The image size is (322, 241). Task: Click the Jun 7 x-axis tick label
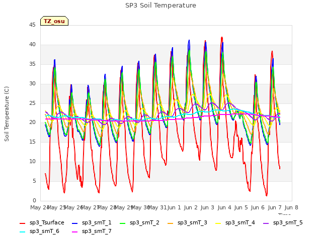point(275,208)
